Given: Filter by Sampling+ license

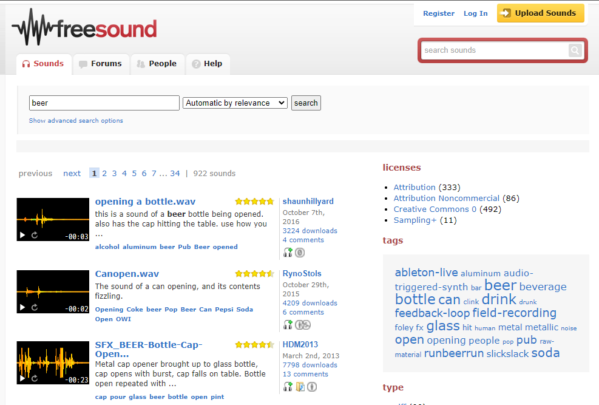Looking at the screenshot, I should [415, 220].
